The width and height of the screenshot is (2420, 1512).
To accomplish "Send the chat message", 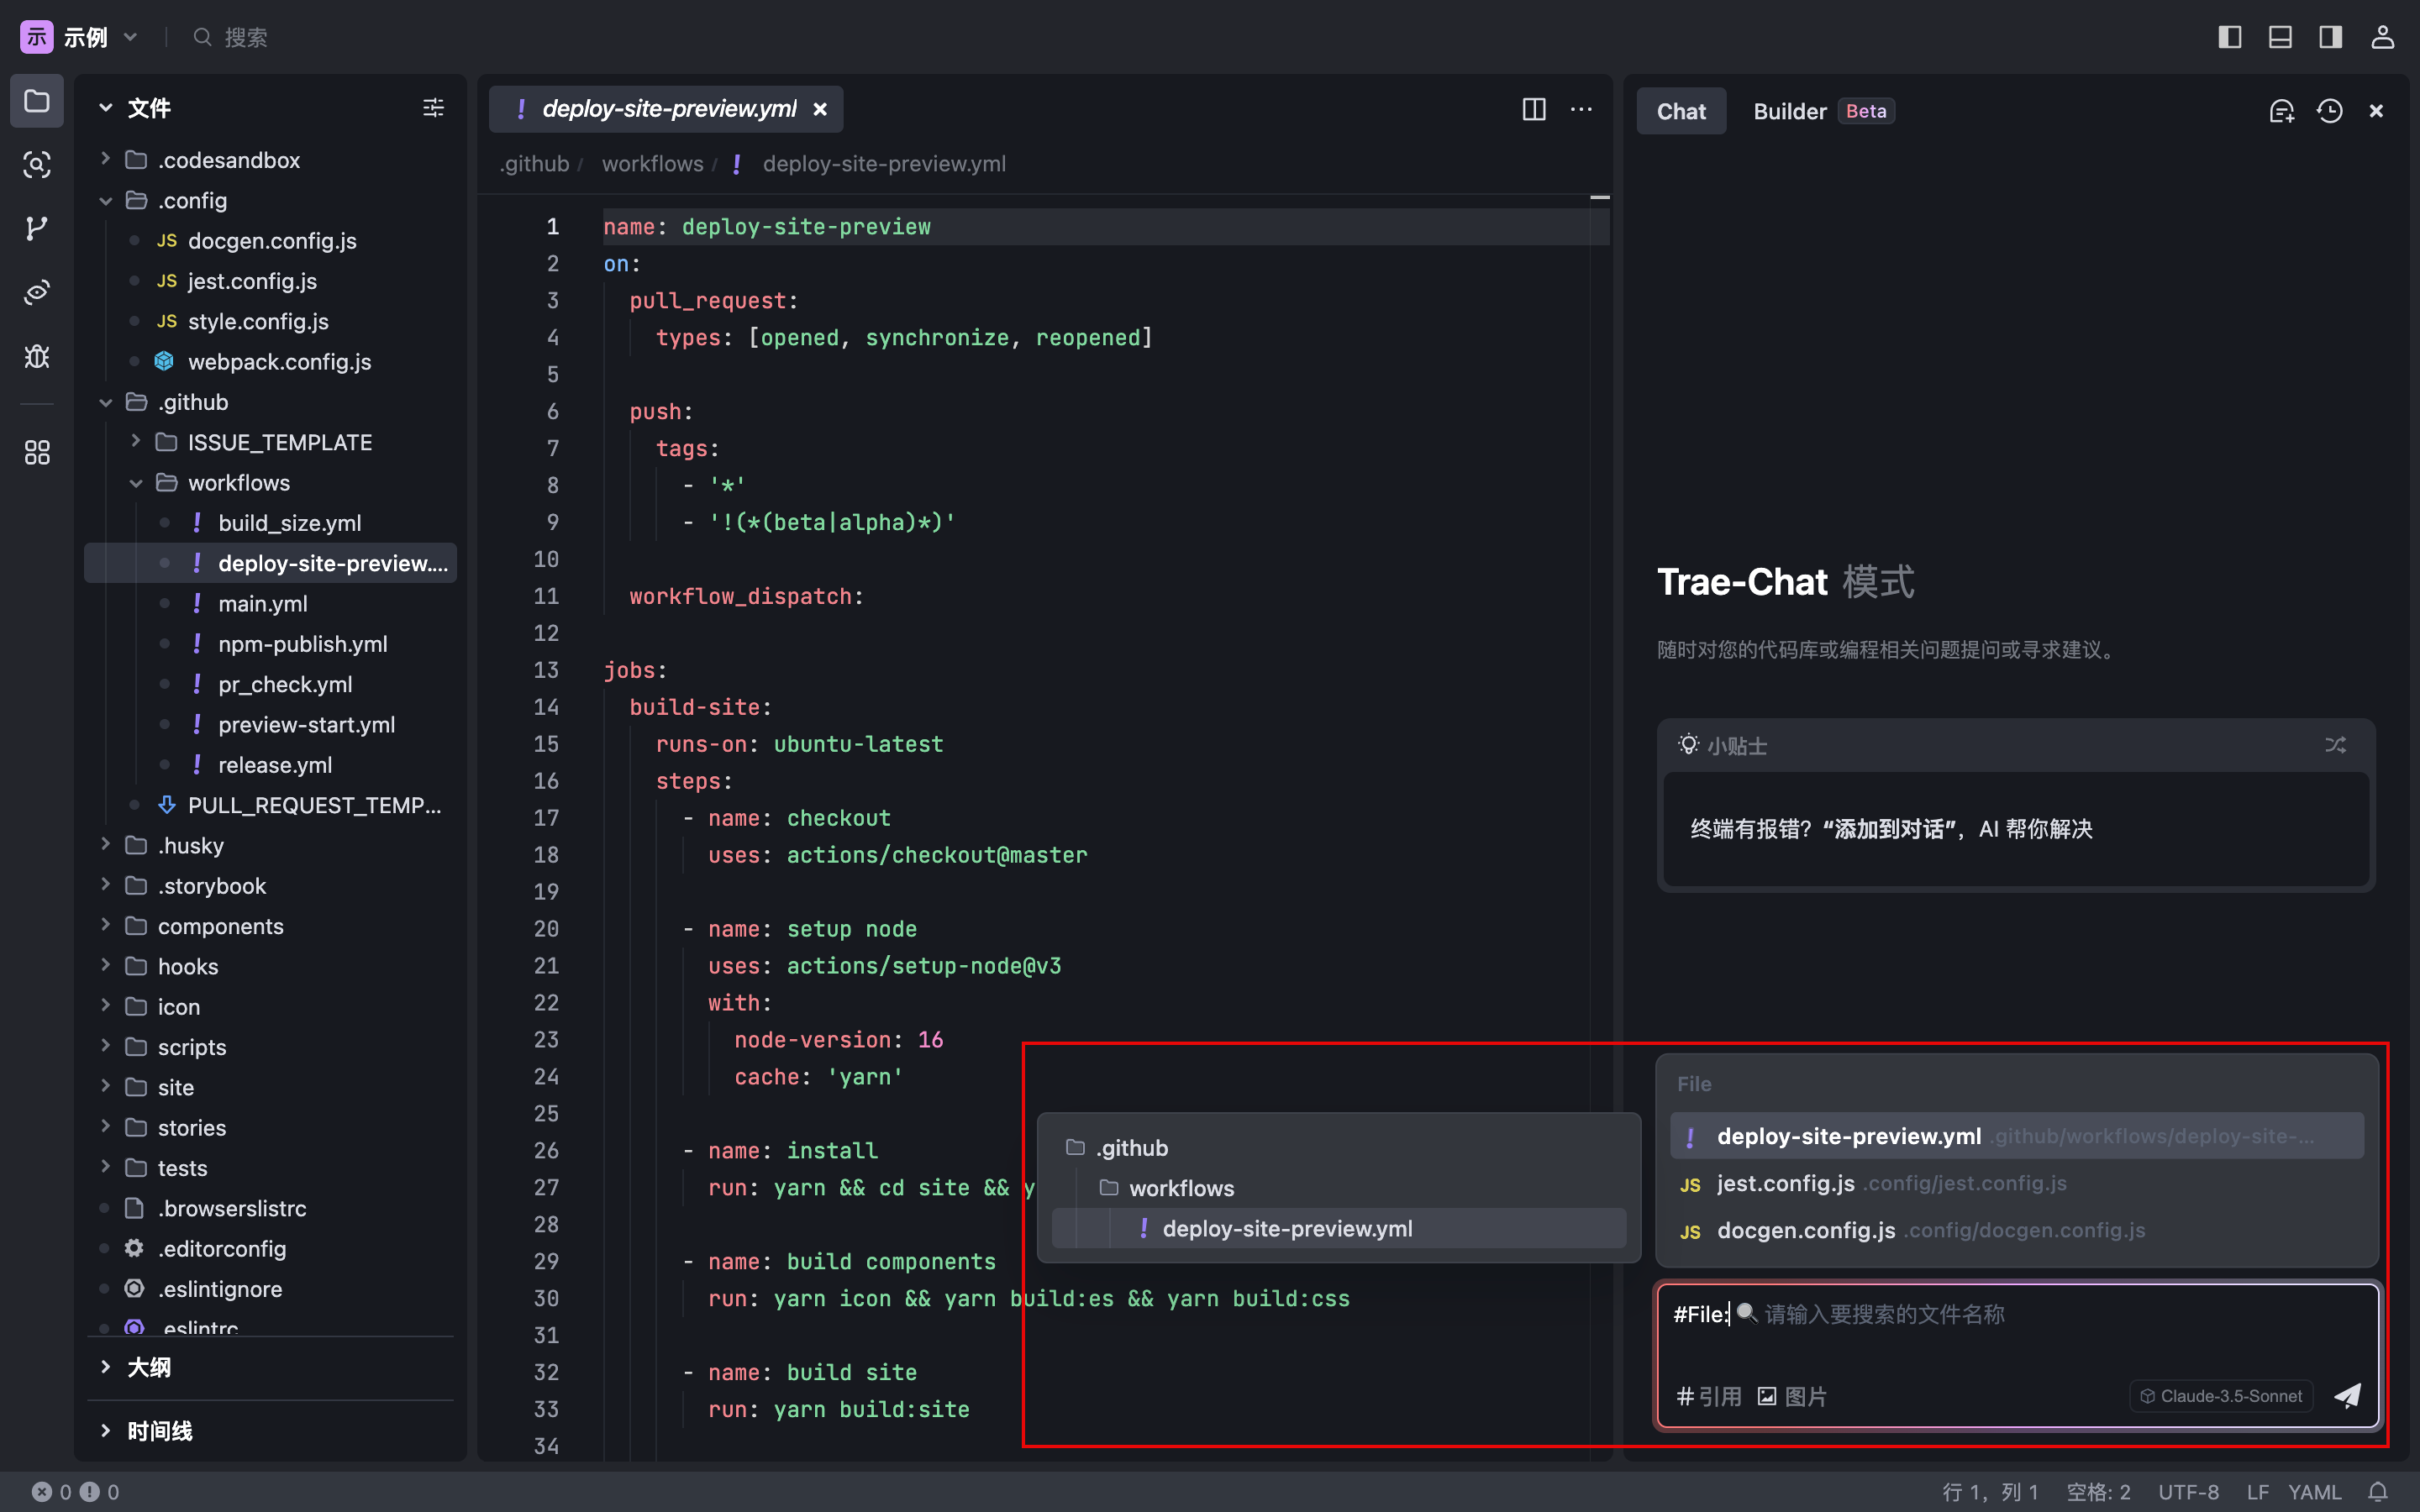I will pos(2347,1396).
